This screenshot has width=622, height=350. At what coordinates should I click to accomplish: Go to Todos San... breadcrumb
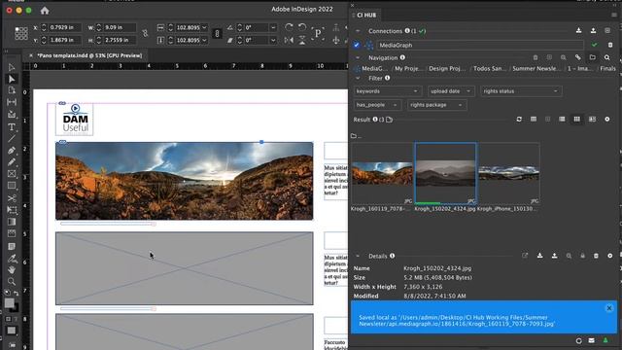point(490,68)
